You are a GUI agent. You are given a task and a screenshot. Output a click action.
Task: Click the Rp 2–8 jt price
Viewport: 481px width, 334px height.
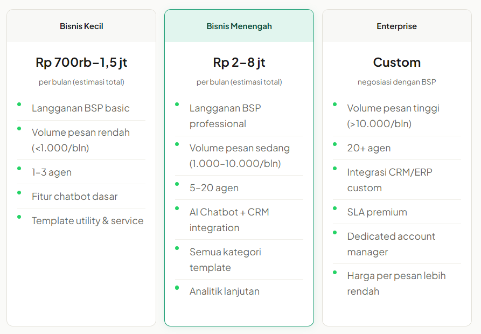click(x=239, y=62)
